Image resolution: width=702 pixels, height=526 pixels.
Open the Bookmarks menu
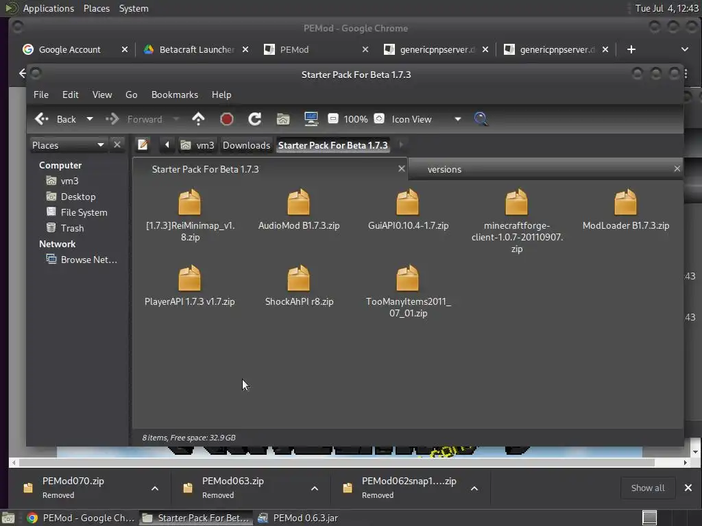[x=175, y=95]
